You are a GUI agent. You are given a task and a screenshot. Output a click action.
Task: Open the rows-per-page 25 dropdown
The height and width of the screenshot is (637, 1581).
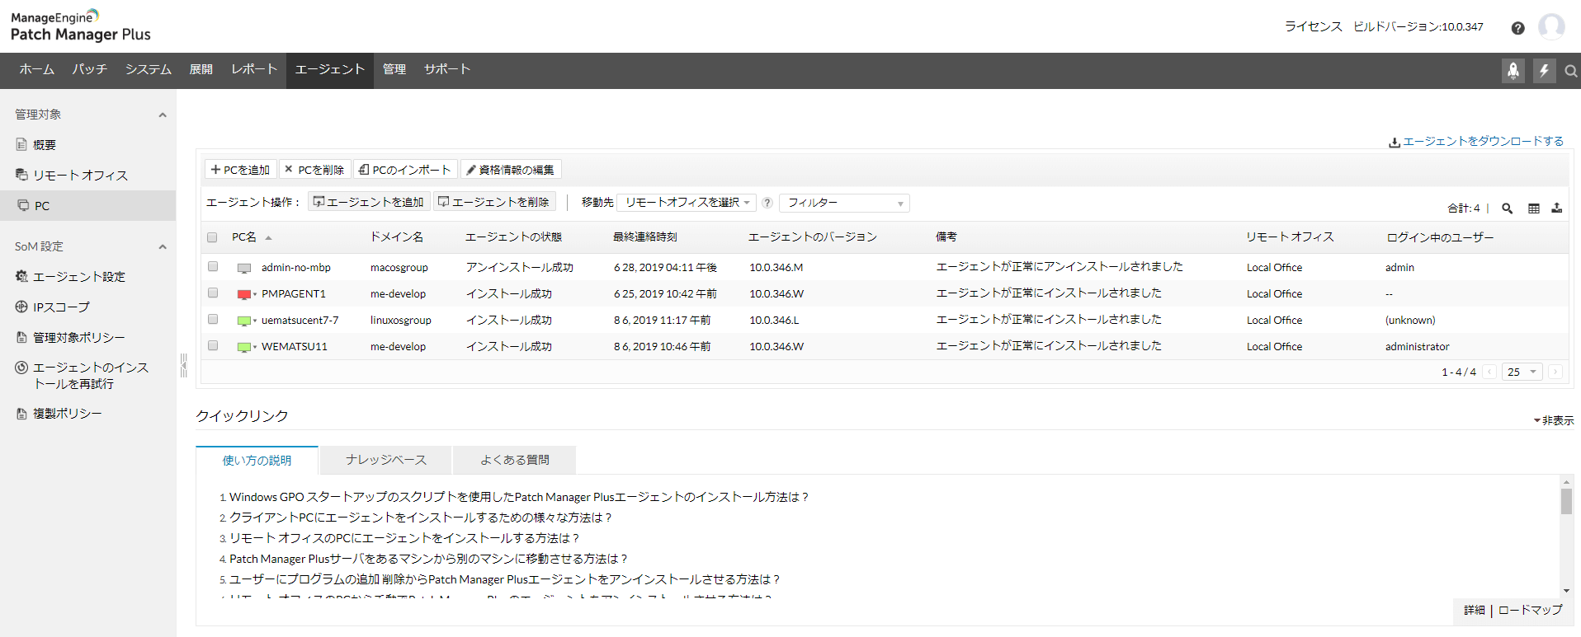tap(1522, 372)
